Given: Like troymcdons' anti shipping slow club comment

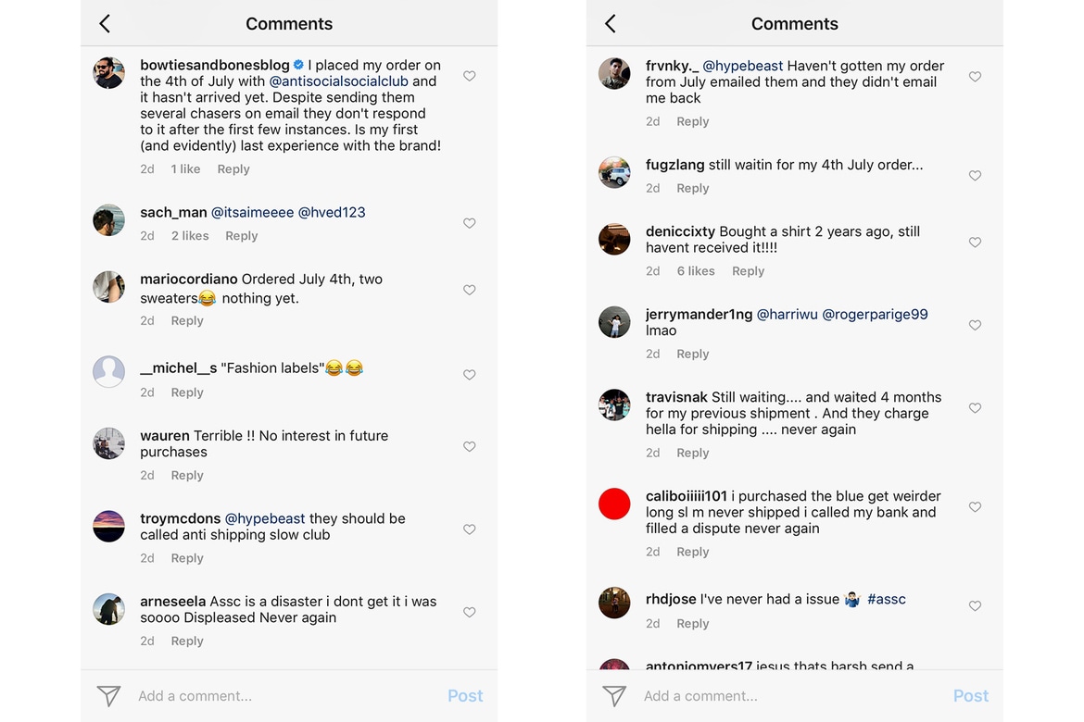Looking at the screenshot, I should point(470,529).
